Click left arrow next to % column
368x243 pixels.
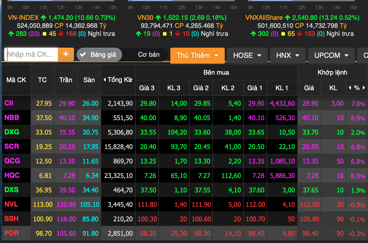(350, 88)
